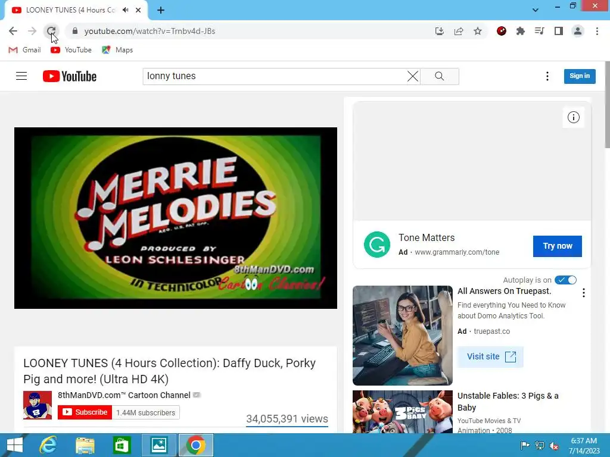The width and height of the screenshot is (610, 457).
Task: Share this page via the share icon
Action: pyautogui.click(x=459, y=31)
